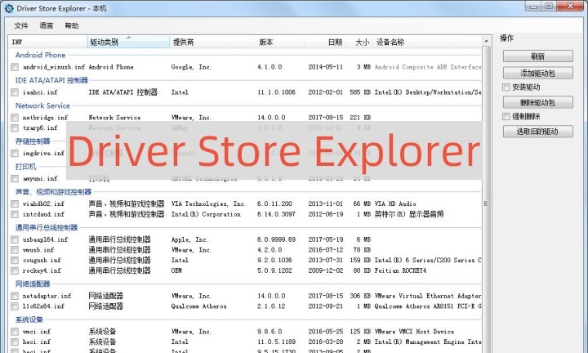Select the viahdb02.inf file name

[x=43, y=203]
